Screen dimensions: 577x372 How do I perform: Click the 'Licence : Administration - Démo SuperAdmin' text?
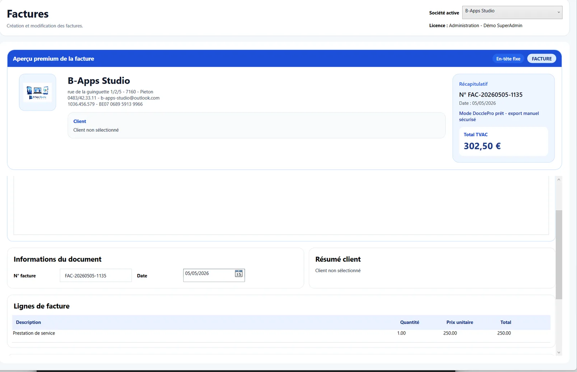click(476, 26)
